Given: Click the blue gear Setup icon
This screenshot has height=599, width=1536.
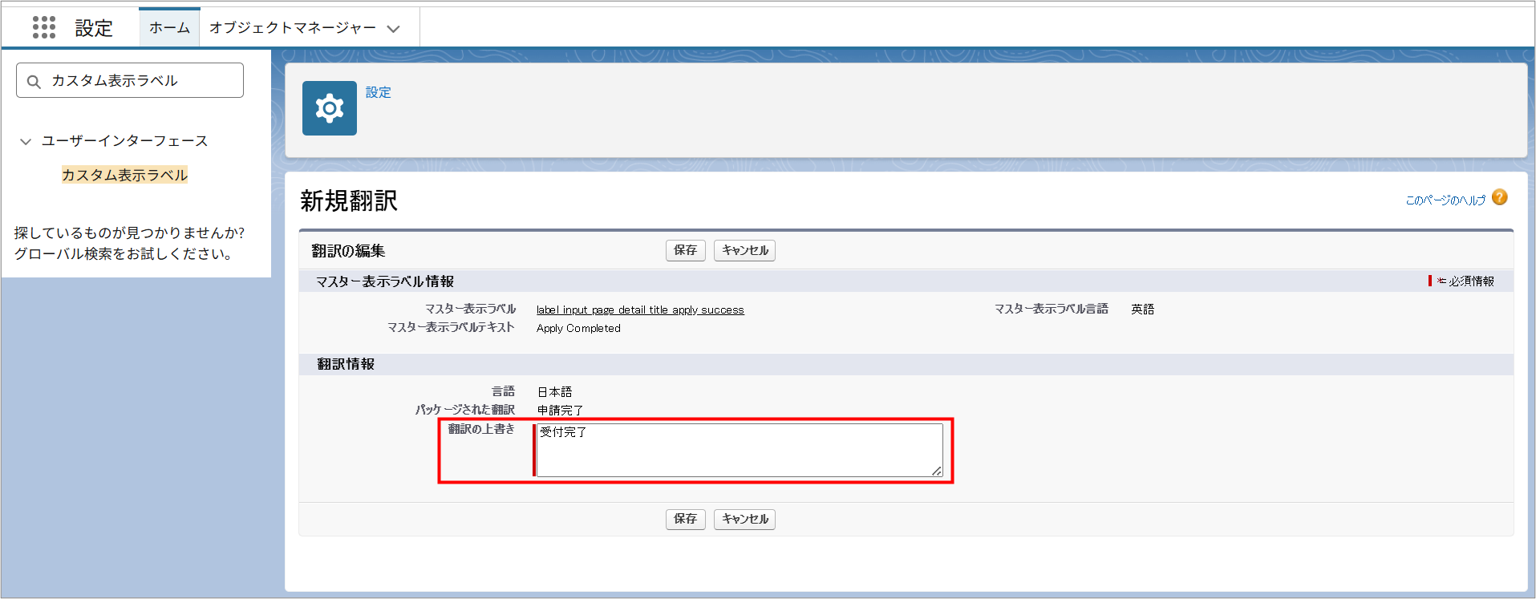Looking at the screenshot, I should 329,108.
